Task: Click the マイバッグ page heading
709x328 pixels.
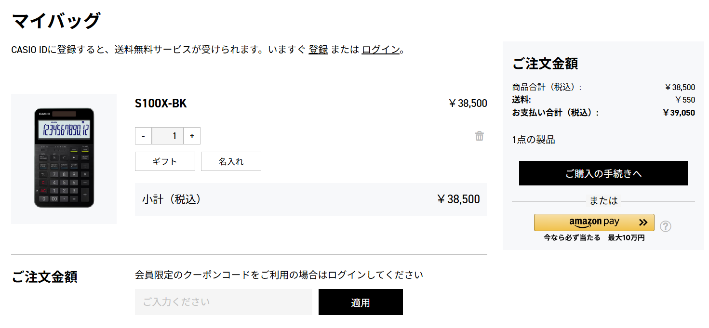Action: pos(55,21)
